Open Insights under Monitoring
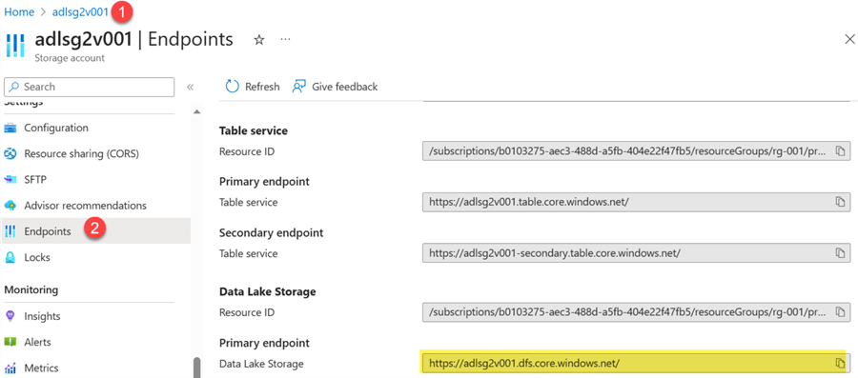858x378 pixels. [42, 316]
